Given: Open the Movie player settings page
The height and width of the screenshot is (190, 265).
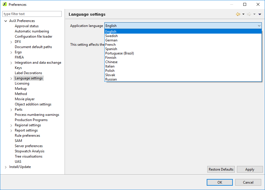Looking at the screenshot, I should point(25,99).
